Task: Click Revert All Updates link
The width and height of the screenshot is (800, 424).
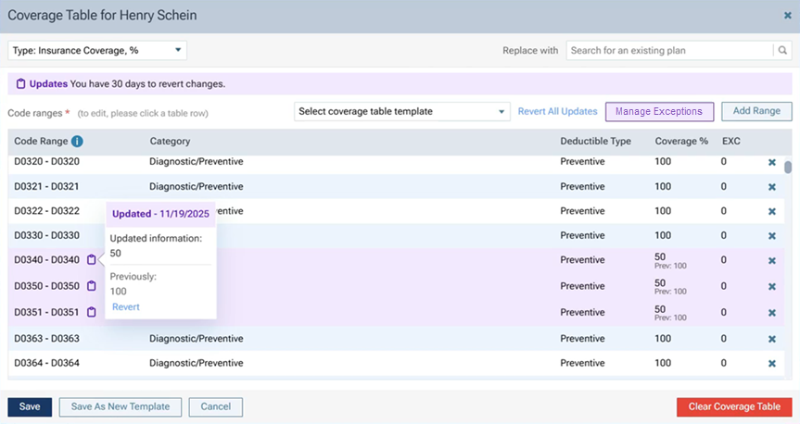Action: tap(557, 112)
